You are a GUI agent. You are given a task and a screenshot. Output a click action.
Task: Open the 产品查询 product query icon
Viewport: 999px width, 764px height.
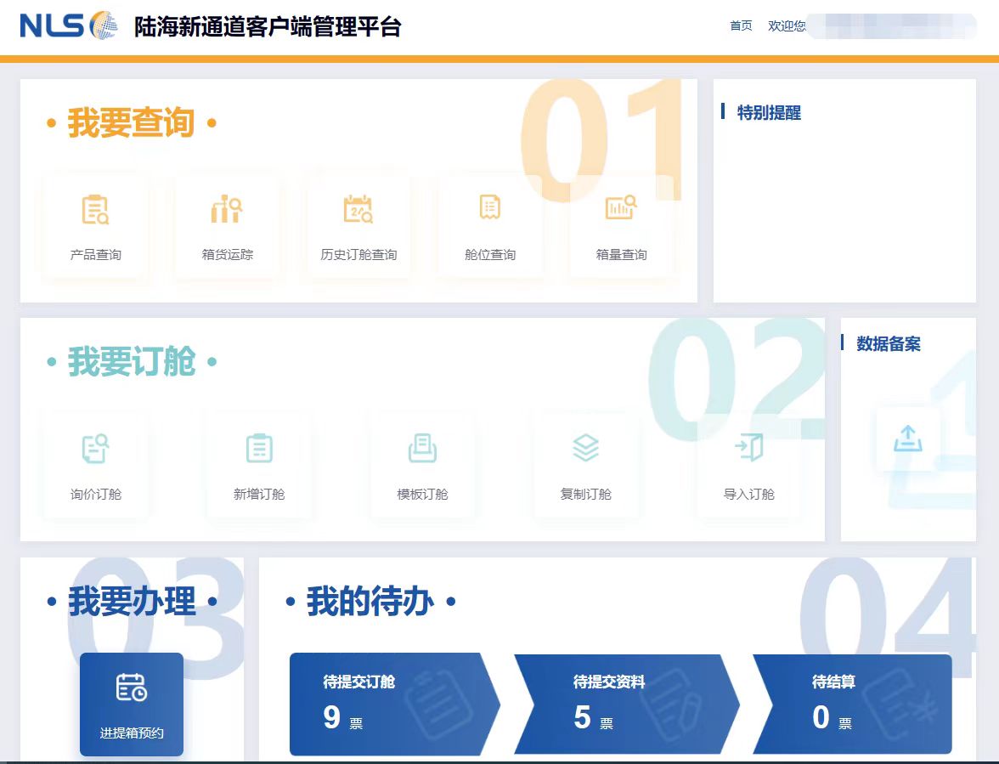[x=94, y=225]
